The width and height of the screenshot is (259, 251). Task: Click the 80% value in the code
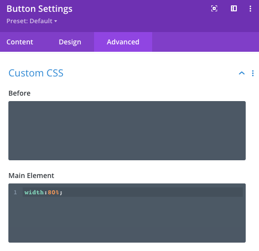click(53, 192)
